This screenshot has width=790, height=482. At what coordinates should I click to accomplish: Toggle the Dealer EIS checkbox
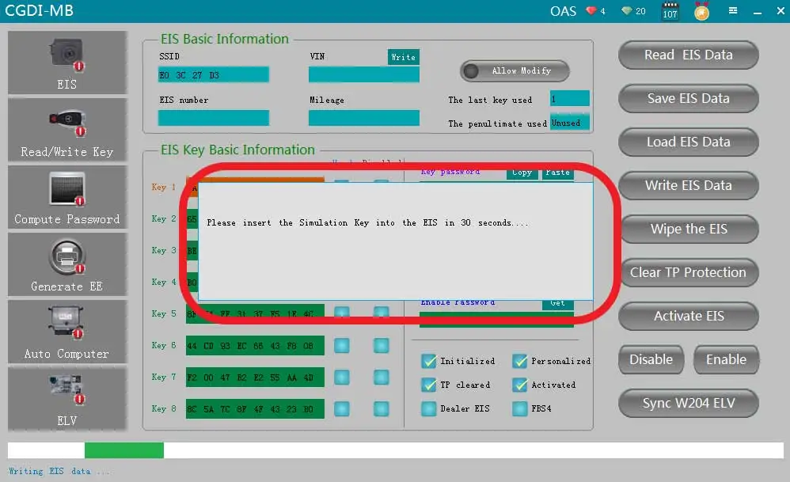429,408
